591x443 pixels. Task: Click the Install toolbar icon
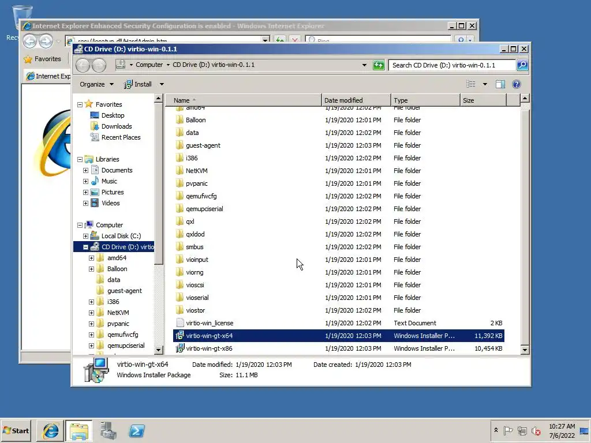coord(128,84)
